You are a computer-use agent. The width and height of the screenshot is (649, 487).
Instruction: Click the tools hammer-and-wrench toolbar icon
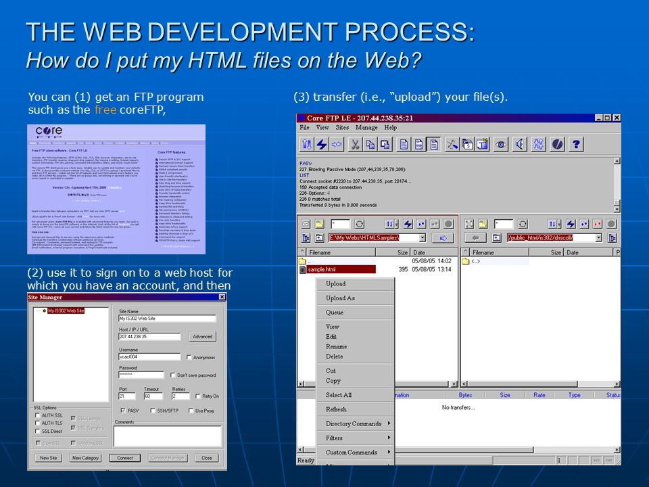click(x=452, y=144)
